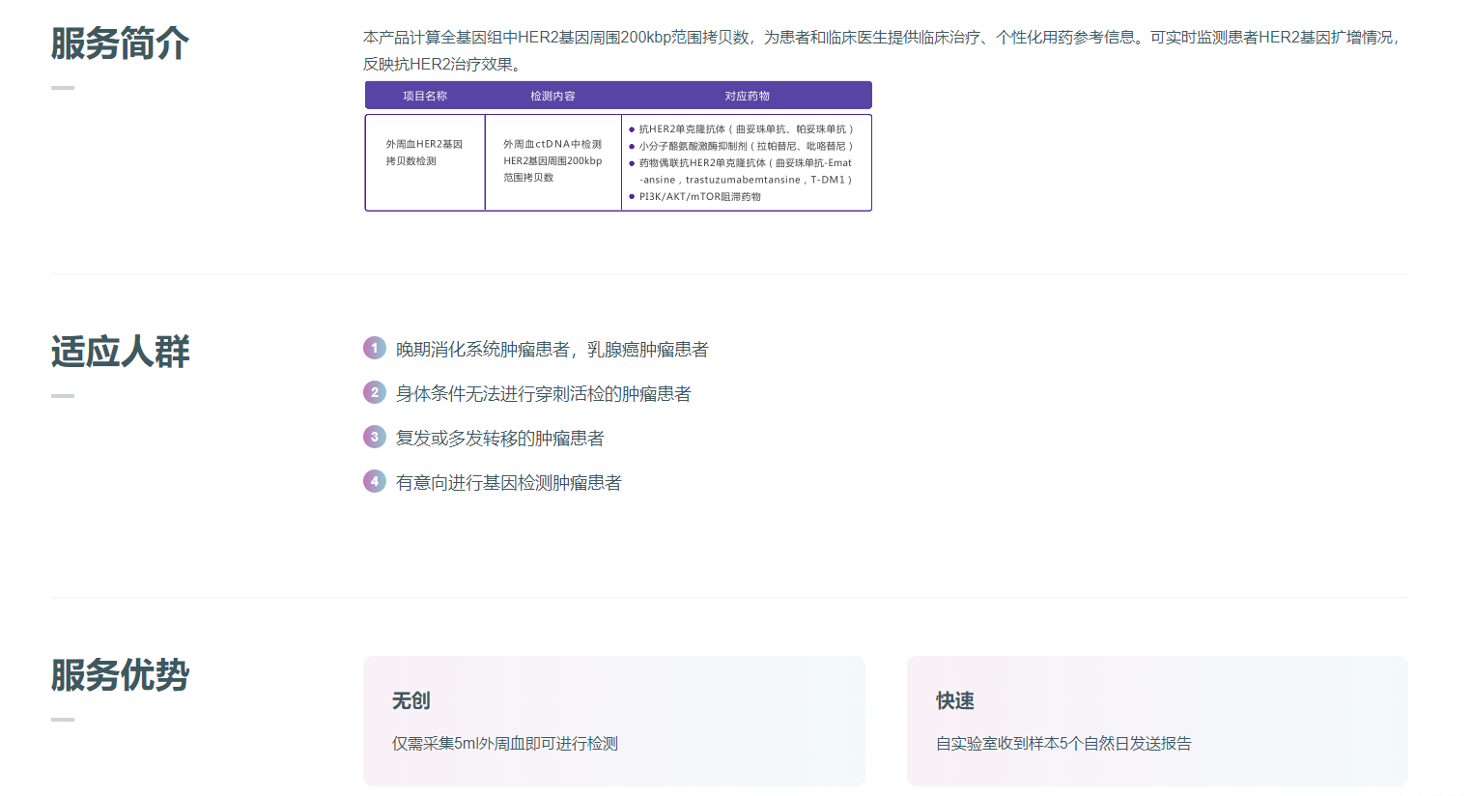Click the 适应人群 section heading
Screen dimensions: 1473x796
[x=120, y=352]
